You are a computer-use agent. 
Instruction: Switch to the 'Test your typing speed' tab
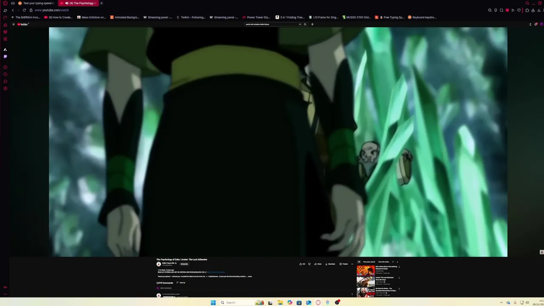[36, 3]
